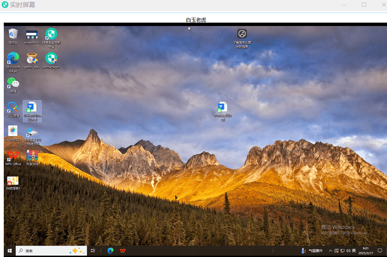Screen dimensions: 387x257
Task: Open the 外发文件 archive icon
Action: pyautogui.click(x=32, y=156)
